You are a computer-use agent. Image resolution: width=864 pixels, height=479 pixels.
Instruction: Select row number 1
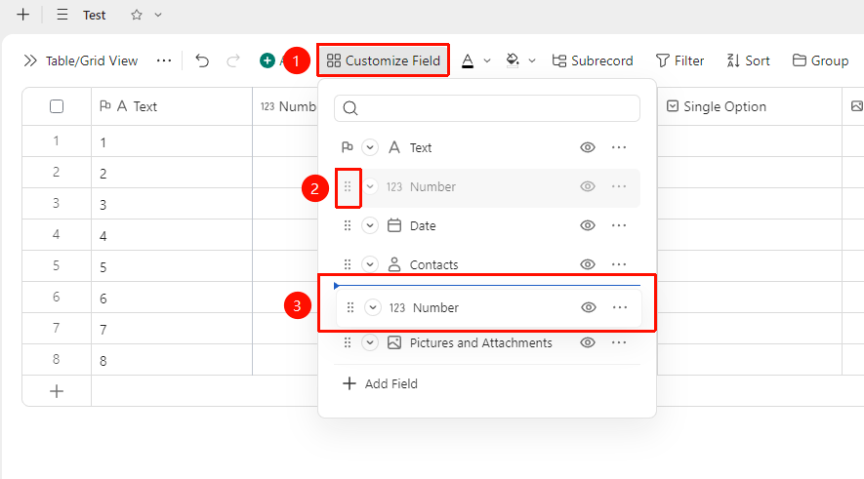click(57, 140)
